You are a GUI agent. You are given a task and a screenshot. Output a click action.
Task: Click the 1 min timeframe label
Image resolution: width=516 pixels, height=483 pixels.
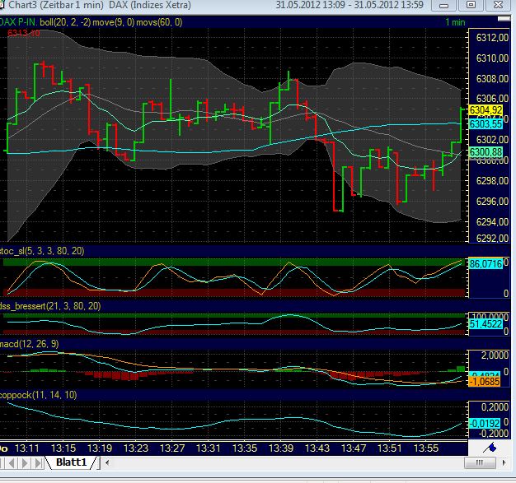[455, 22]
